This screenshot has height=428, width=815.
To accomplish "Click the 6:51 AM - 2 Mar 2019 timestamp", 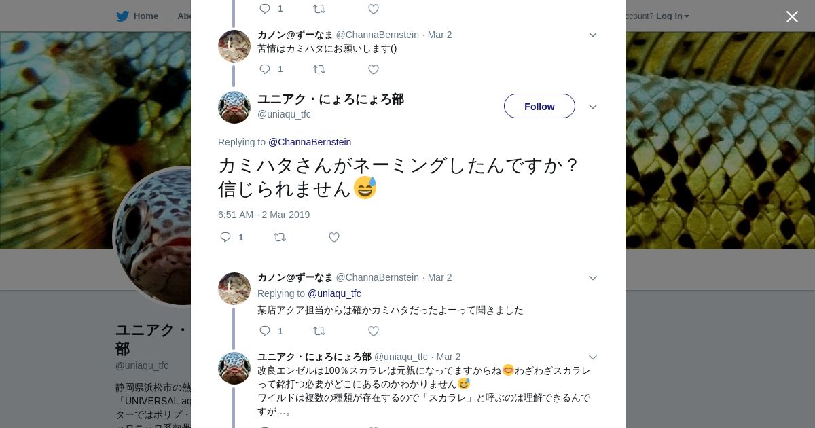I will click(264, 215).
